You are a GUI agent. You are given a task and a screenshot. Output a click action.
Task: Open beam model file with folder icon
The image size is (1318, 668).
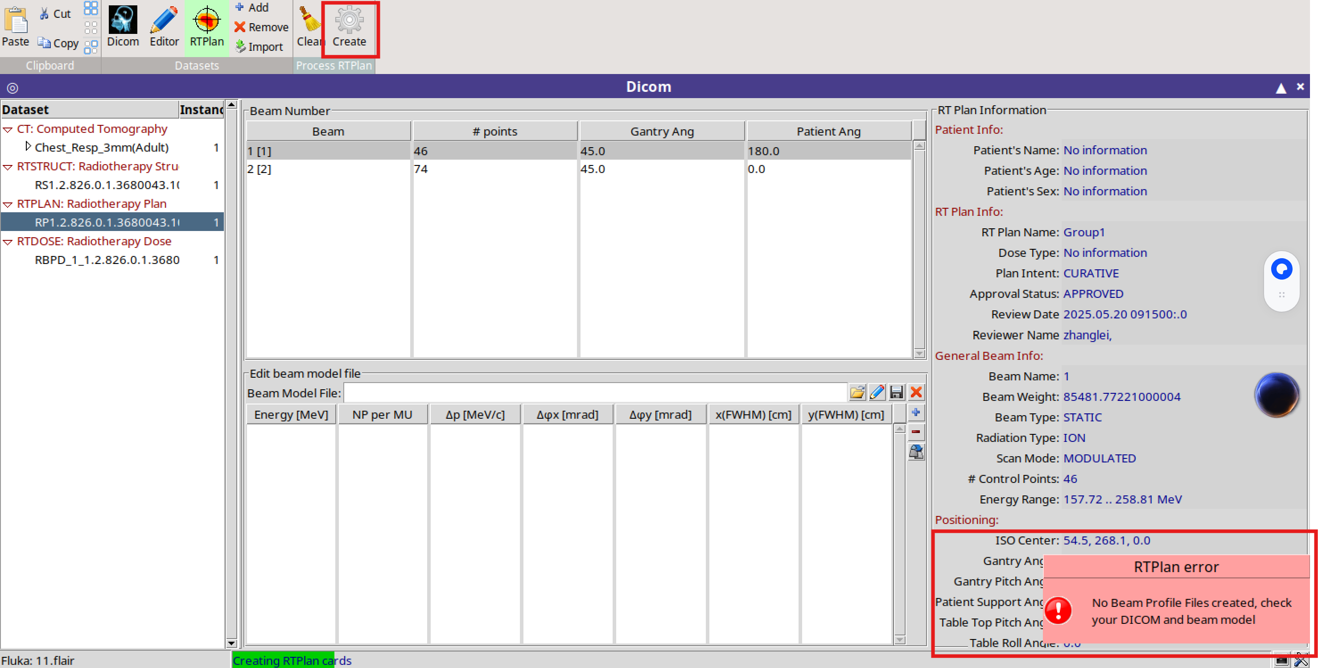point(857,392)
